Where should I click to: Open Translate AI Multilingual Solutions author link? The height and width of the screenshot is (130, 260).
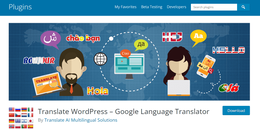pyautogui.click(x=81, y=120)
